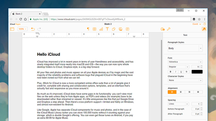The height and width of the screenshot is (121, 216).
Task: Go to the browser home page
Action: pos(25,19)
